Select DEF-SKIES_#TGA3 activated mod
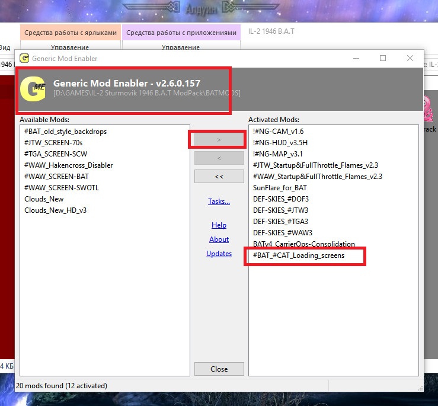Viewport: 438px width, 406px height. coord(280,222)
